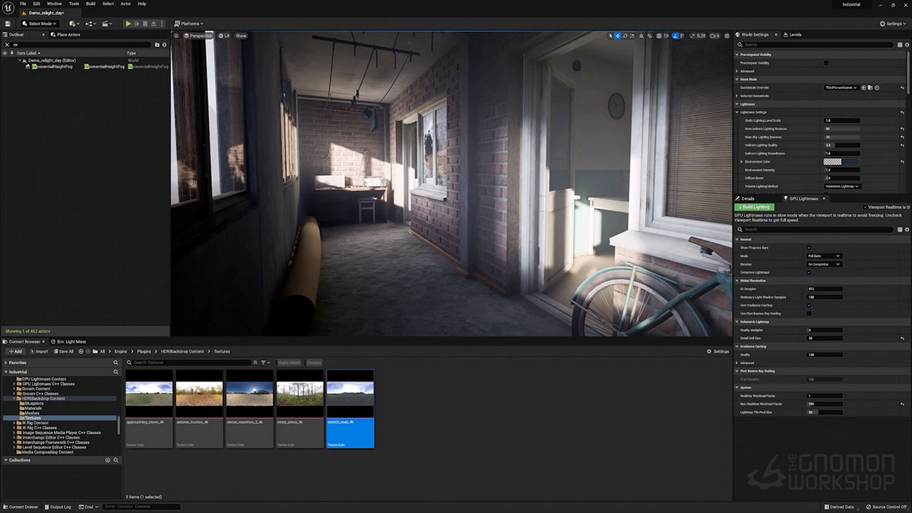The width and height of the screenshot is (912, 513).
Task: Toggle Compress Lightmaps checkbox
Action: [809, 272]
